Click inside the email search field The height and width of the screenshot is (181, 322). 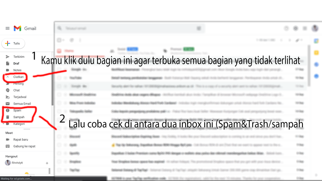[x=130, y=28]
